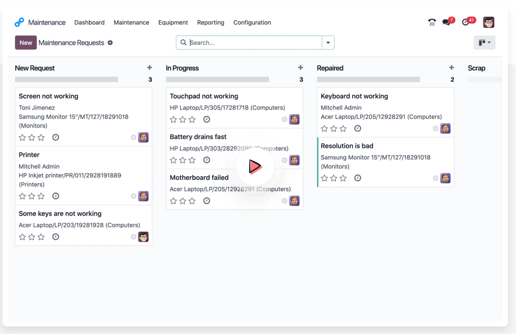
Task: Open the Reporting menu
Action: (211, 23)
